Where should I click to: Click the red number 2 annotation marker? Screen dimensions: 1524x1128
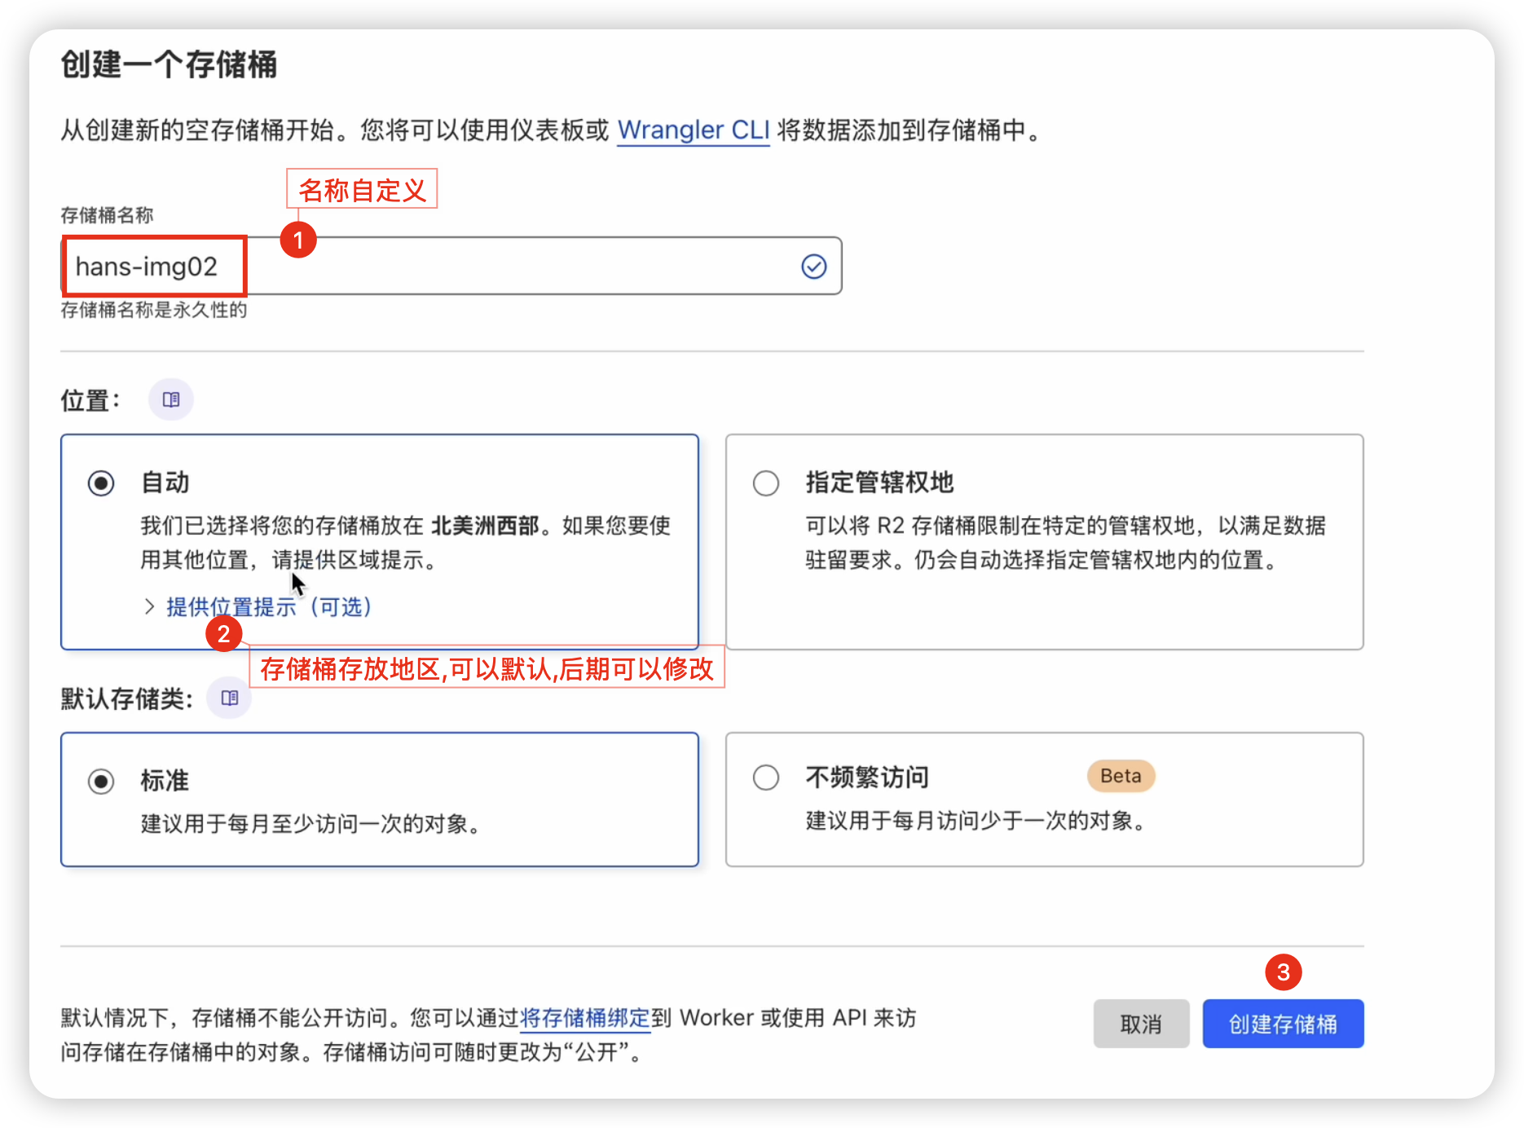223,634
